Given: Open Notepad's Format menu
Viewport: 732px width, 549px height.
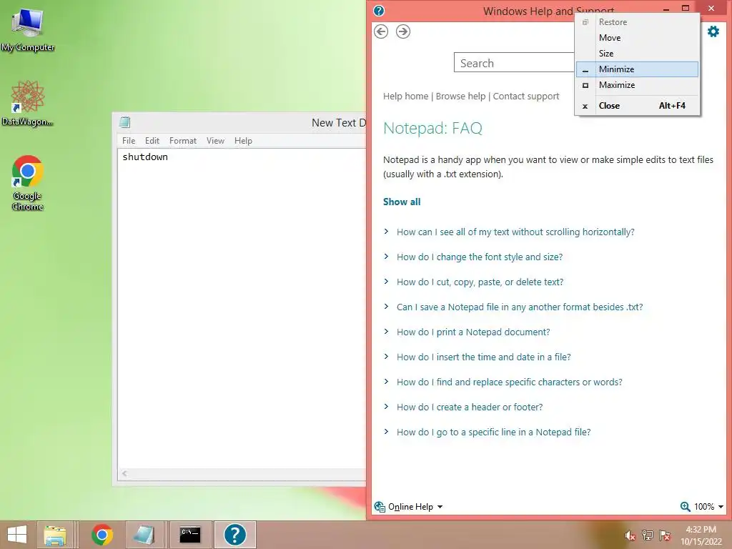Looking at the screenshot, I should [183, 141].
